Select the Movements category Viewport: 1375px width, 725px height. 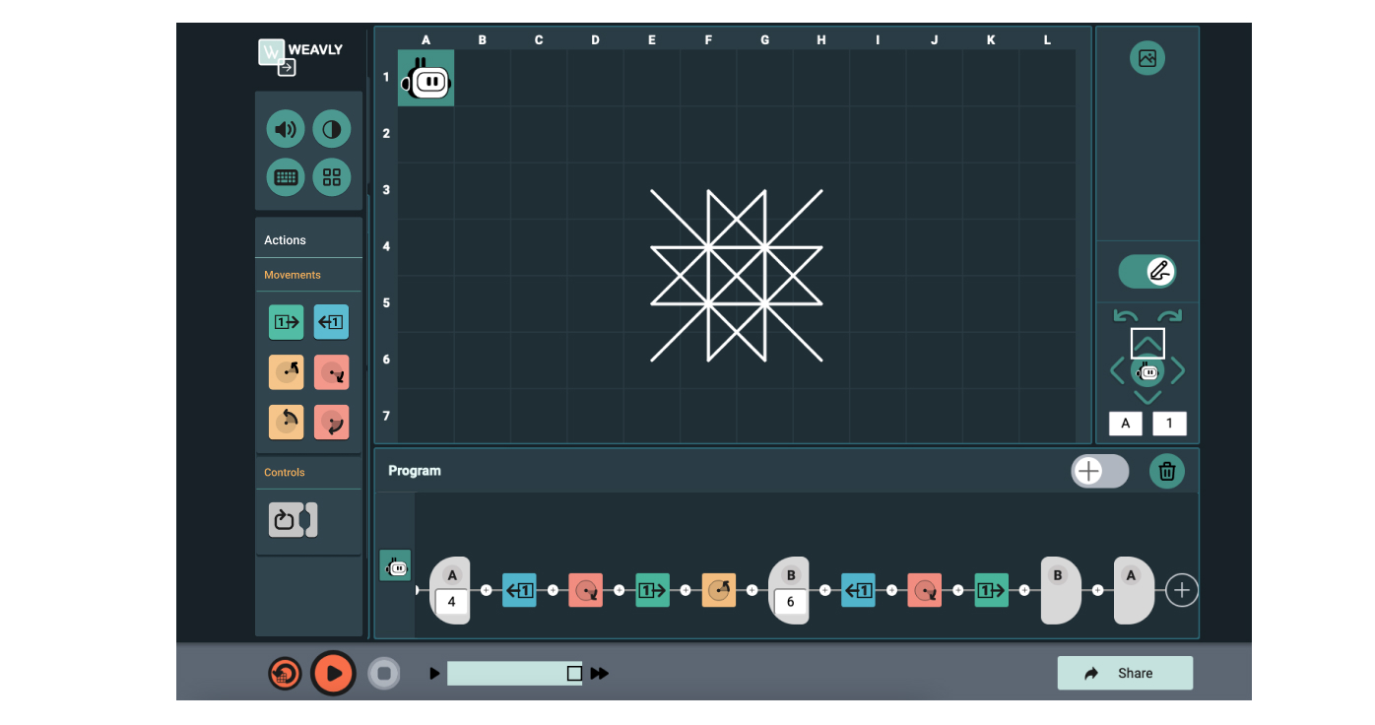292,274
